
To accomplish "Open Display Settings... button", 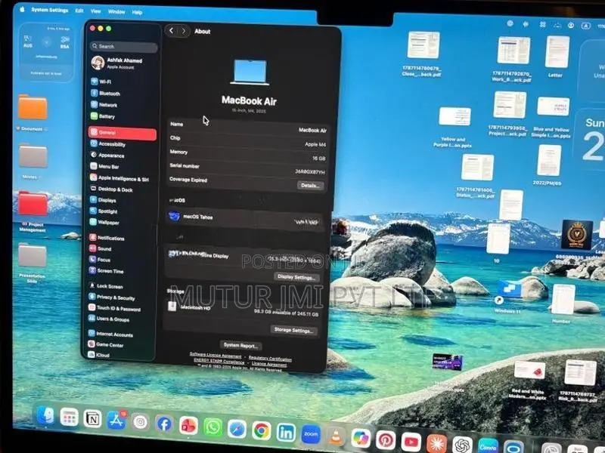I will click(x=296, y=277).
